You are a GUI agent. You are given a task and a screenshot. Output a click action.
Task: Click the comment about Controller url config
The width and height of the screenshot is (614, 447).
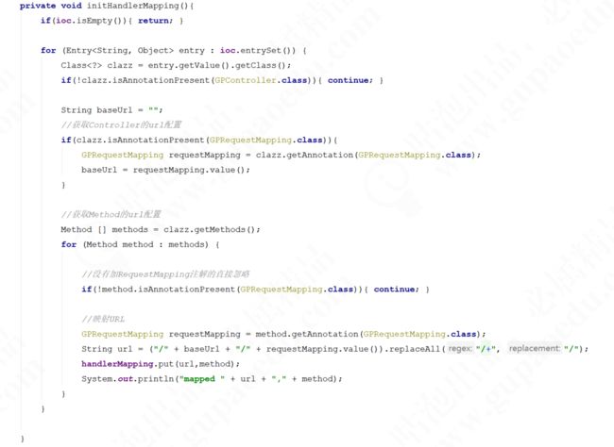(x=121, y=125)
